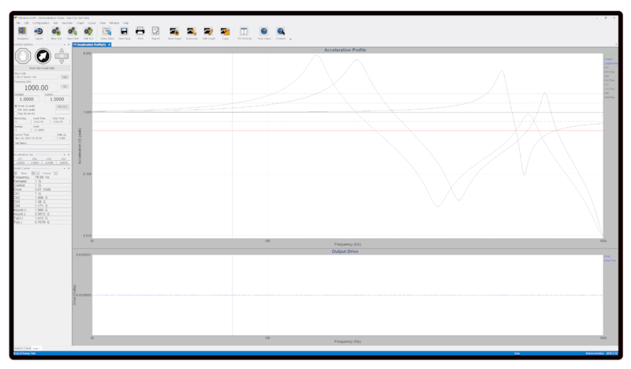The image size is (631, 369).
Task: Click the round Run arrow button
Action: (43, 56)
